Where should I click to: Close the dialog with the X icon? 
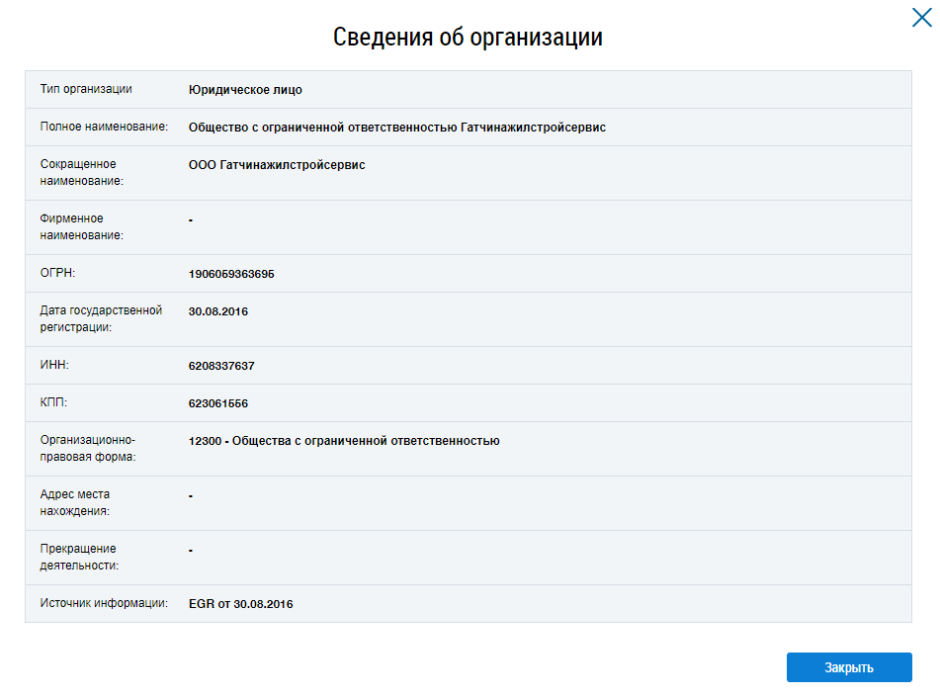tap(921, 17)
